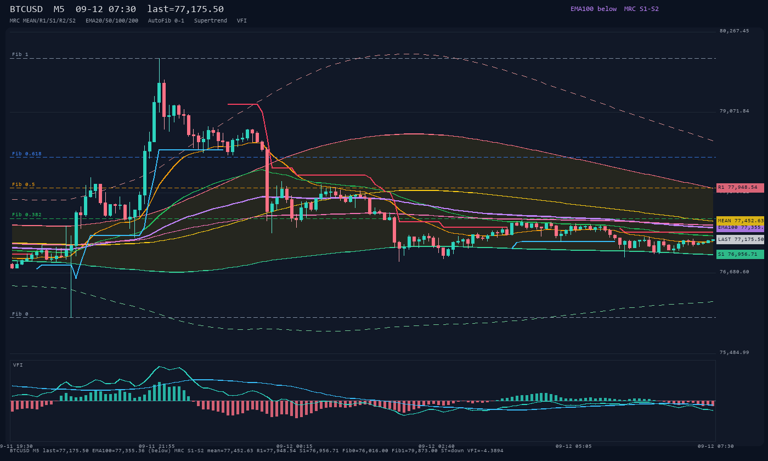Select the MEAN 77,452.63 price tag
The image size is (768, 461).
tap(740, 221)
